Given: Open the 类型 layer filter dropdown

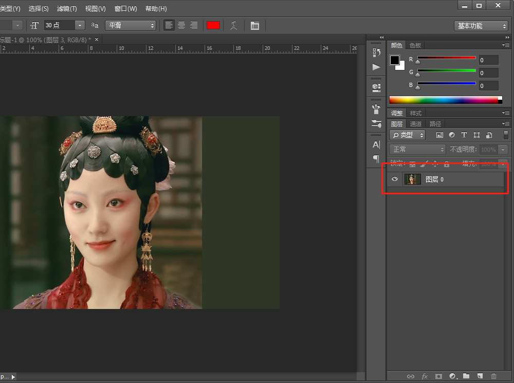Looking at the screenshot, I should coord(407,135).
